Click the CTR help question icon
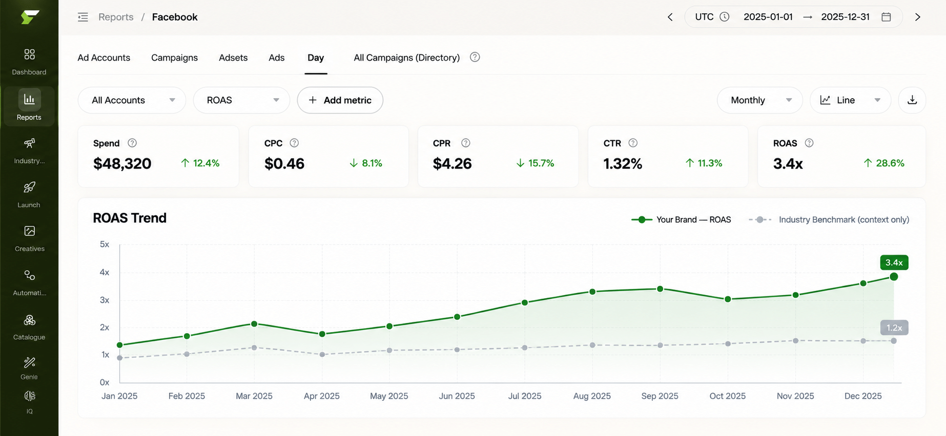Viewport: 946px width, 436px height. (633, 143)
